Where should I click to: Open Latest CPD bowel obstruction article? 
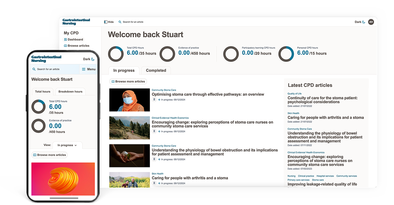[x=325, y=137]
